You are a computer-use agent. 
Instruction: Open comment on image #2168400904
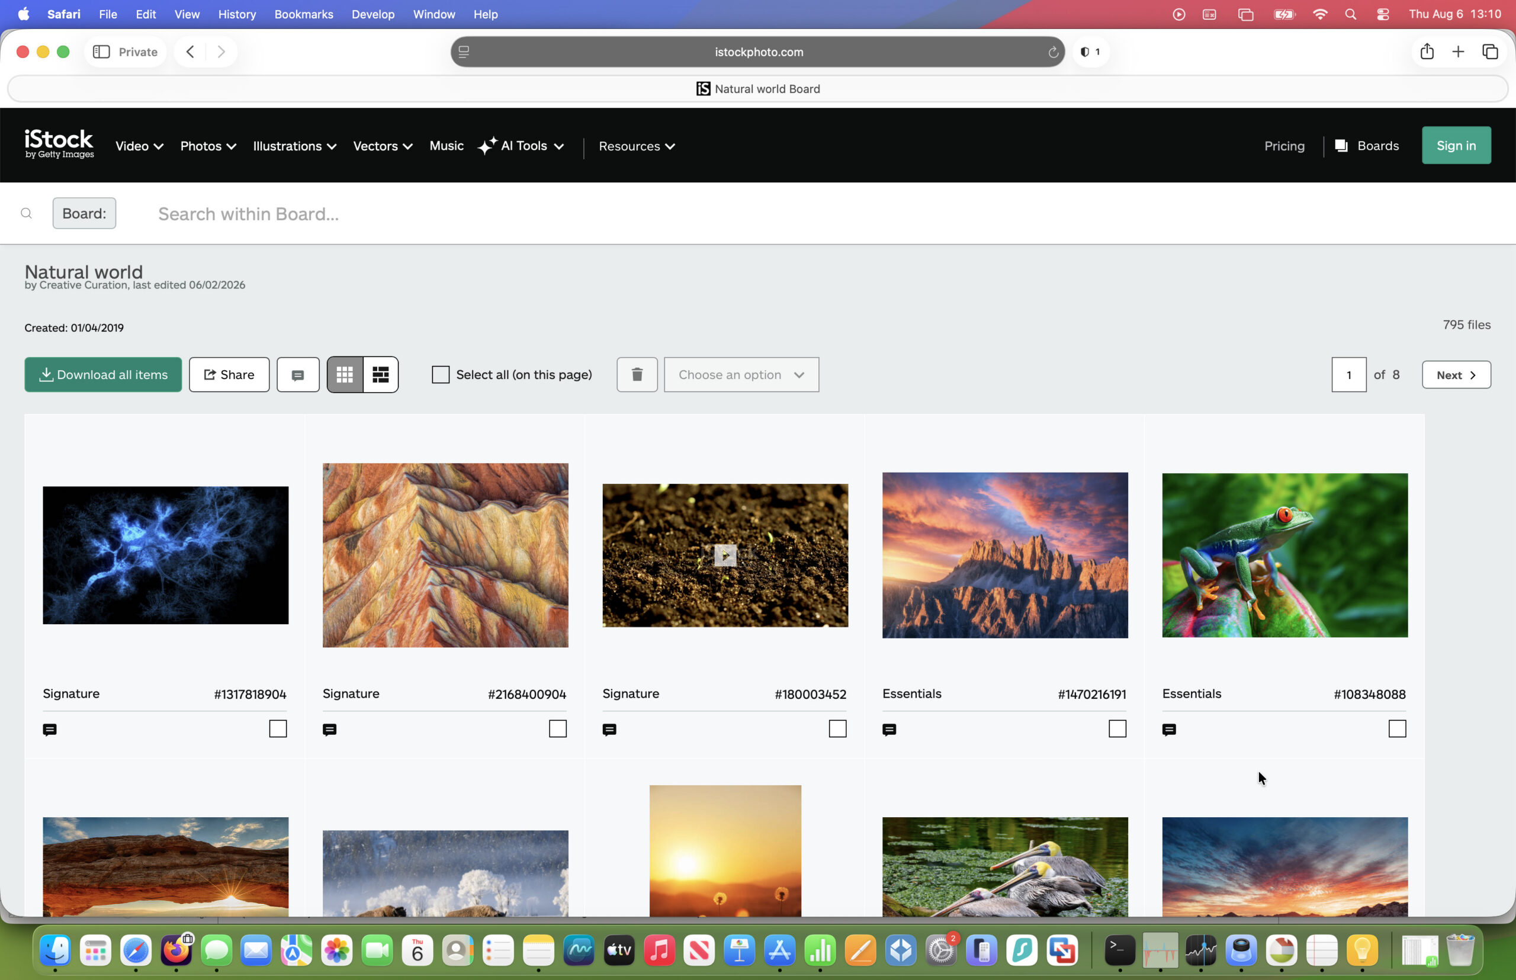click(330, 730)
